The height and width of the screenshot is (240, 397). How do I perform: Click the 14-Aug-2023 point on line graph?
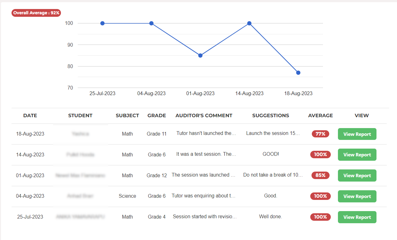pyautogui.click(x=249, y=23)
